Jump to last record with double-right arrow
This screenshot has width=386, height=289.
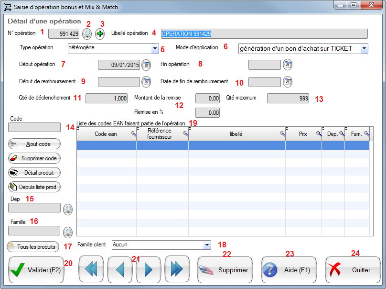177,270
